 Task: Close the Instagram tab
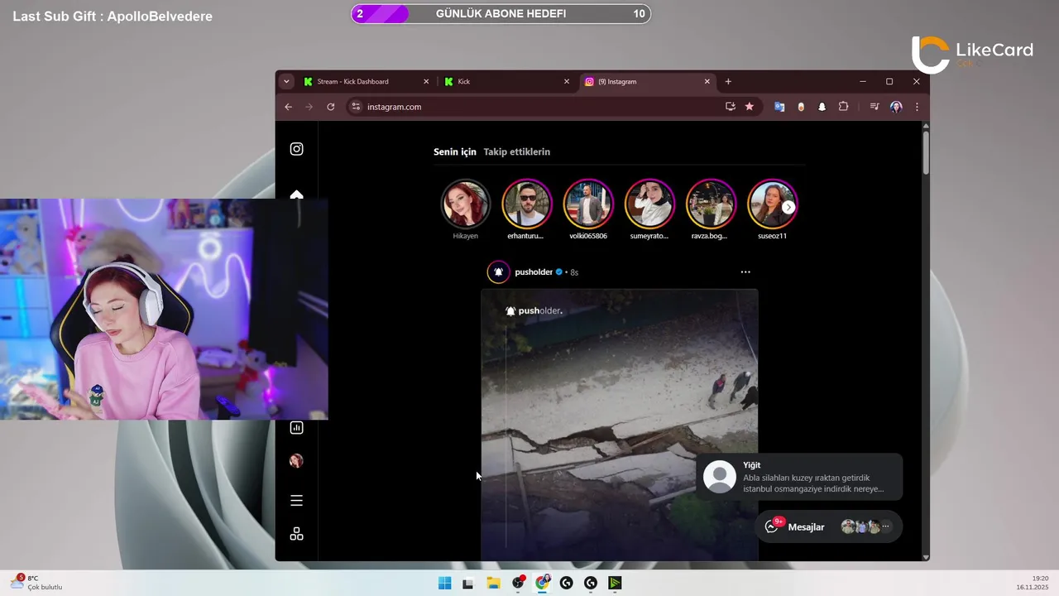pyautogui.click(x=707, y=81)
